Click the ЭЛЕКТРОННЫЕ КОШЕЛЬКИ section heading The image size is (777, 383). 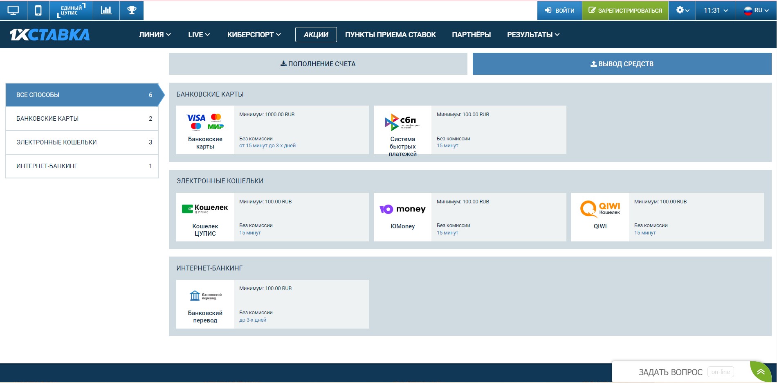[x=220, y=181]
